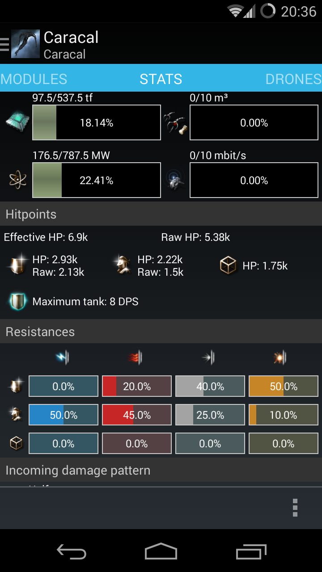Select the thermal damage resistance icon
The width and height of the screenshot is (322, 572).
(136, 357)
